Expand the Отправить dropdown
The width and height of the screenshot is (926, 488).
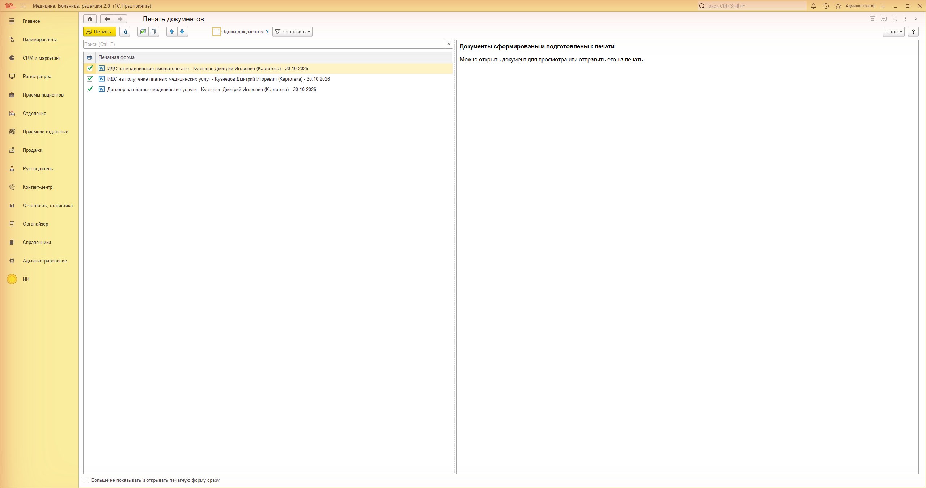292,31
